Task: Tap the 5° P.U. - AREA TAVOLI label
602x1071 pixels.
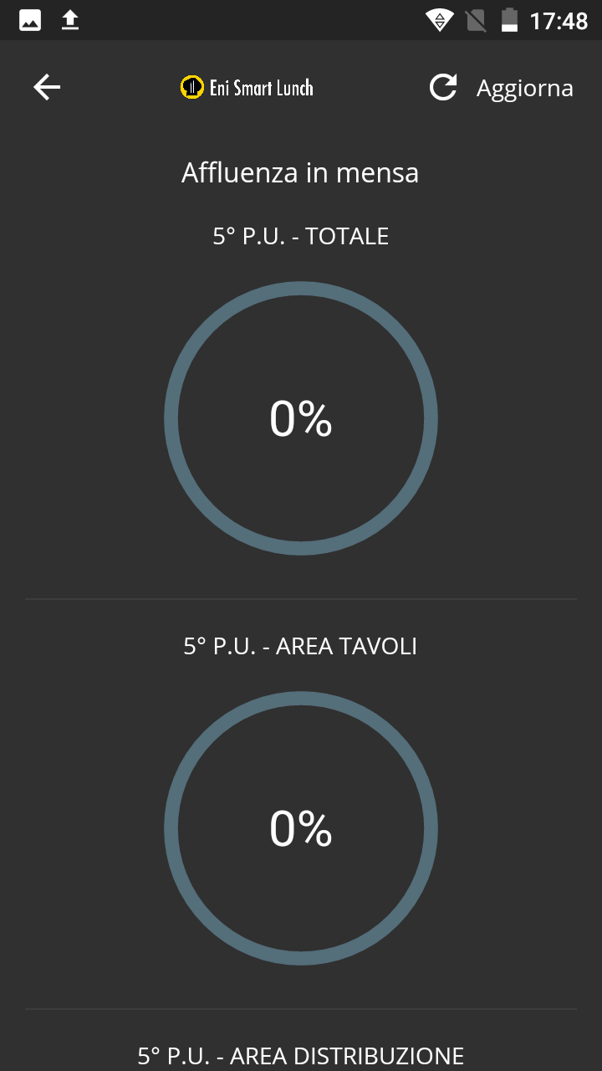Action: point(300,646)
